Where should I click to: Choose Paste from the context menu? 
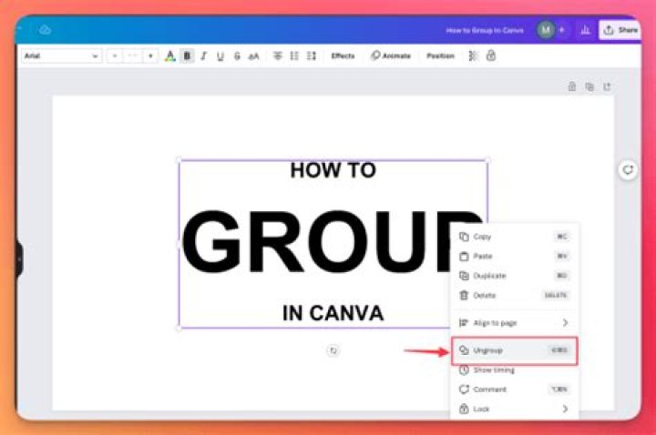514,256
